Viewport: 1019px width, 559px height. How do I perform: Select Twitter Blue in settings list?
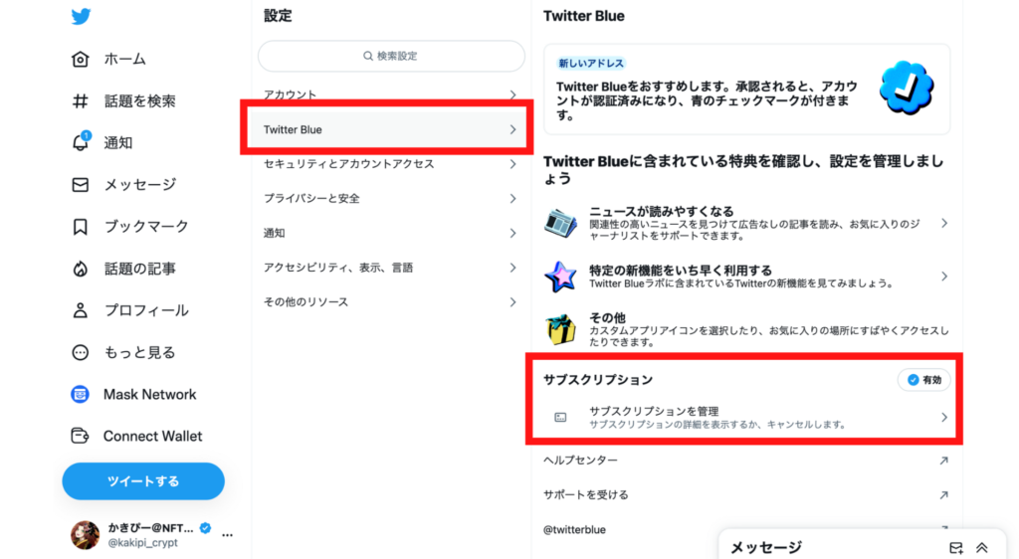(x=390, y=130)
